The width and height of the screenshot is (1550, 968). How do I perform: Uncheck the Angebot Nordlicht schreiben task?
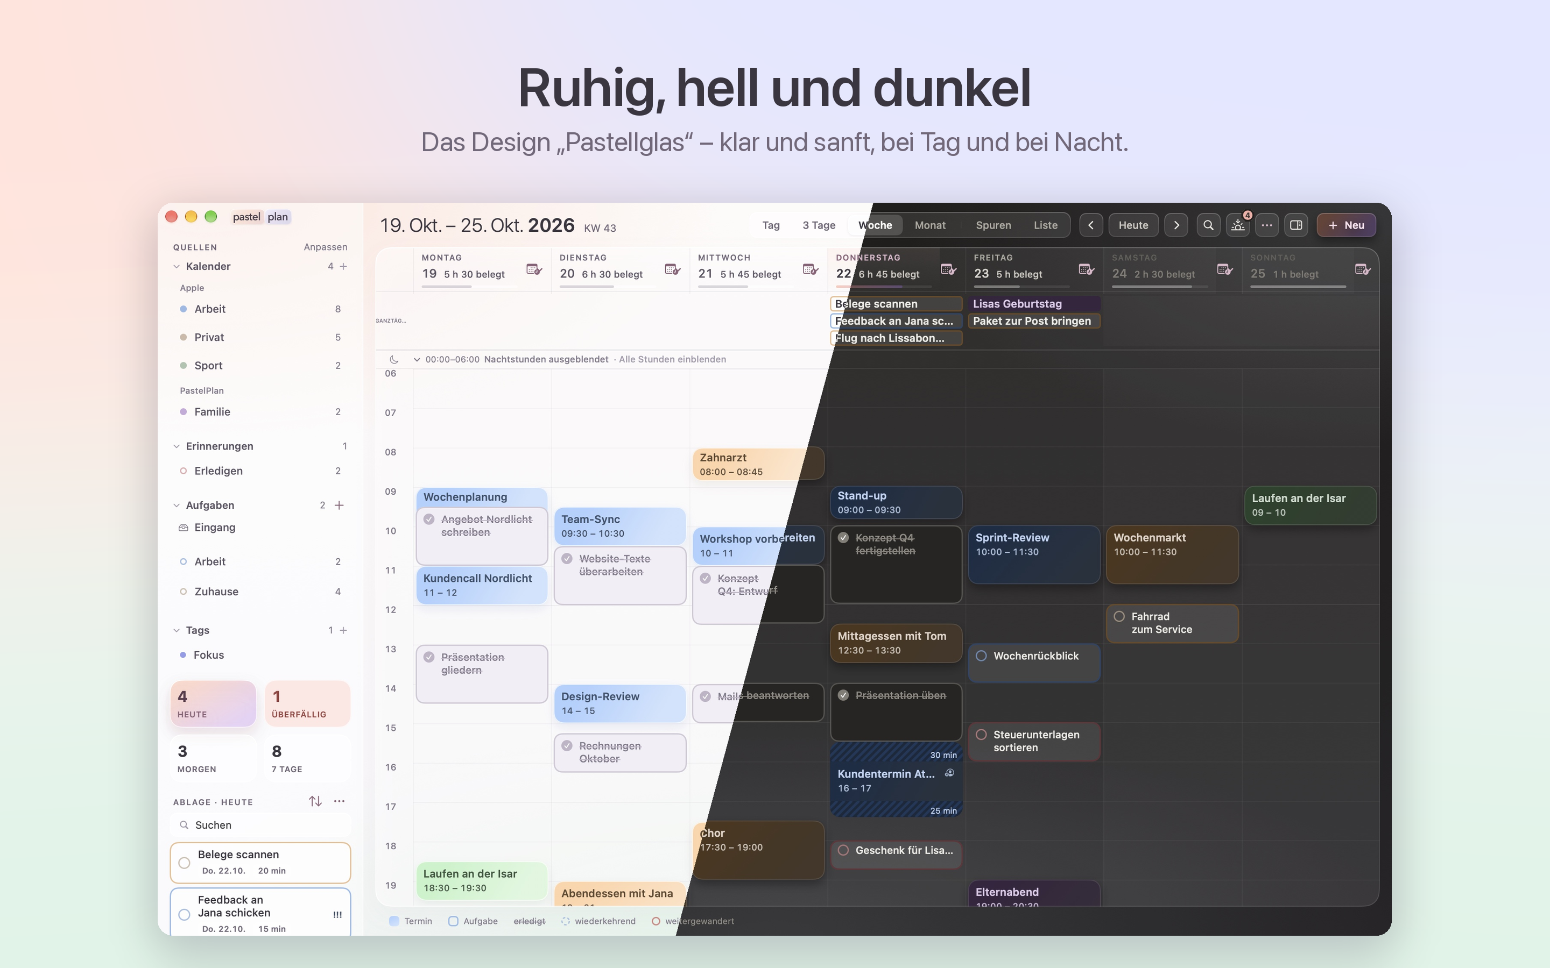(429, 519)
